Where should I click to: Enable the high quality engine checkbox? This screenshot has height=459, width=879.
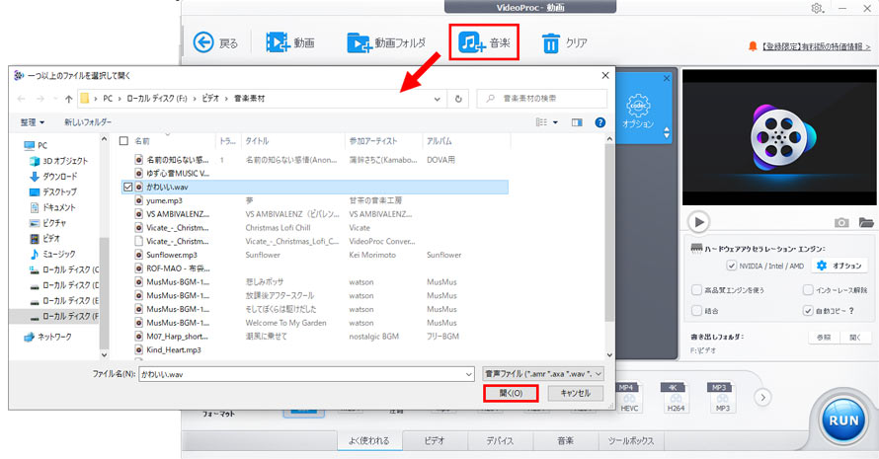696,290
